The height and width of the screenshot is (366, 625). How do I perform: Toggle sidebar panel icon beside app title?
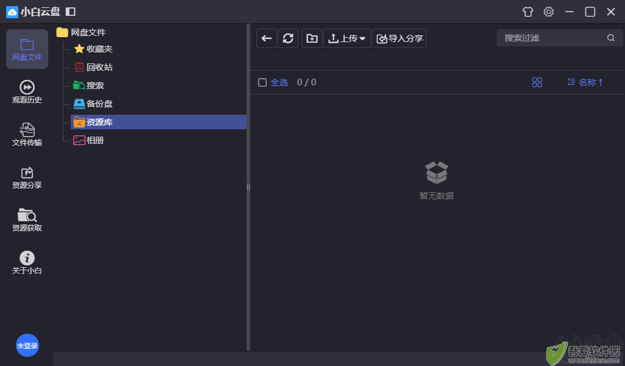pyautogui.click(x=71, y=12)
